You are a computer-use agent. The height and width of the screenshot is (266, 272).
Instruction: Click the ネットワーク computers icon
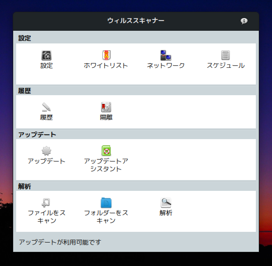tap(166, 55)
